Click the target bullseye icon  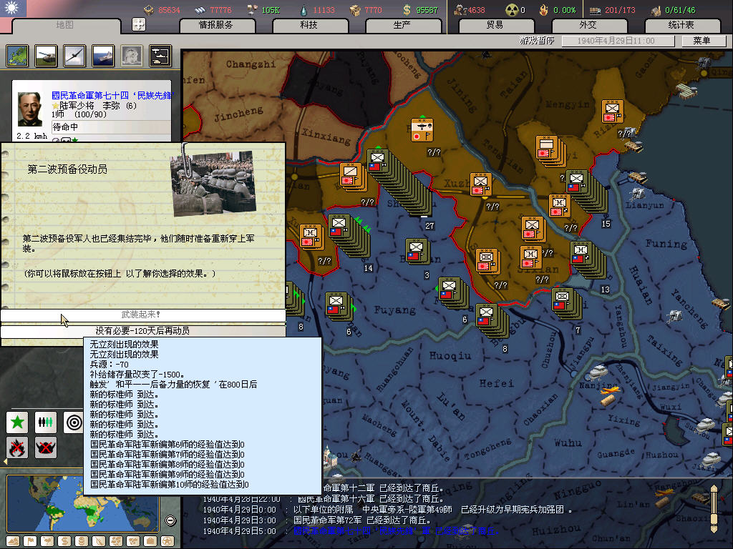tap(74, 422)
